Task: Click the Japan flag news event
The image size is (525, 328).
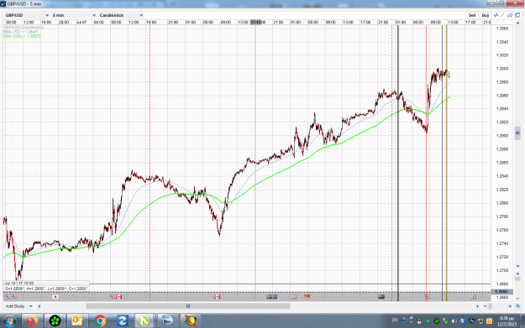Action: coord(55,297)
